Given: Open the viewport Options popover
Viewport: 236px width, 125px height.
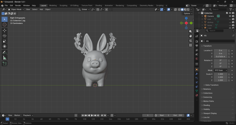Looking at the screenshot, I should [188, 14].
